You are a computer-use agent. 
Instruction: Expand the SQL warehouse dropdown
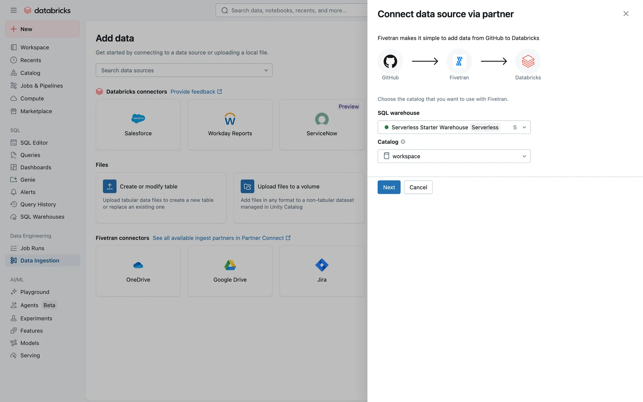(x=454, y=127)
